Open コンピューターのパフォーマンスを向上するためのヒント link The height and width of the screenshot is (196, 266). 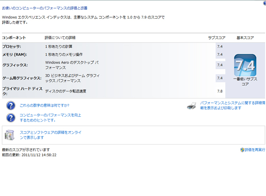coord(51,118)
